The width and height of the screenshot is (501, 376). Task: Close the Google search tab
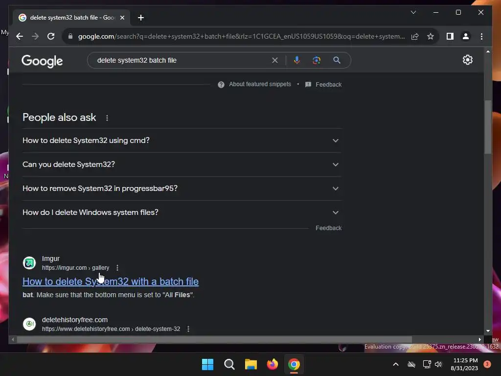122,18
